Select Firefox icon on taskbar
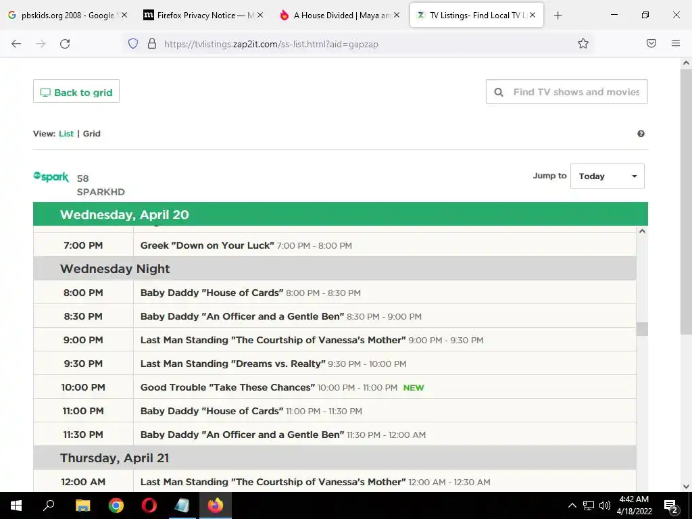This screenshot has height=519, width=692. pyautogui.click(x=216, y=505)
